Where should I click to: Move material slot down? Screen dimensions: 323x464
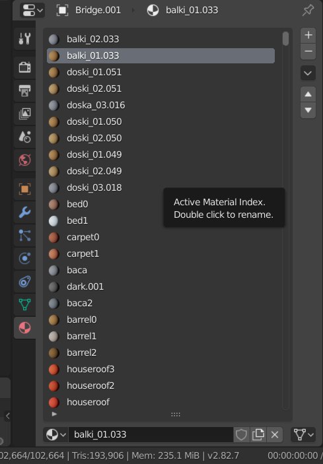click(308, 110)
